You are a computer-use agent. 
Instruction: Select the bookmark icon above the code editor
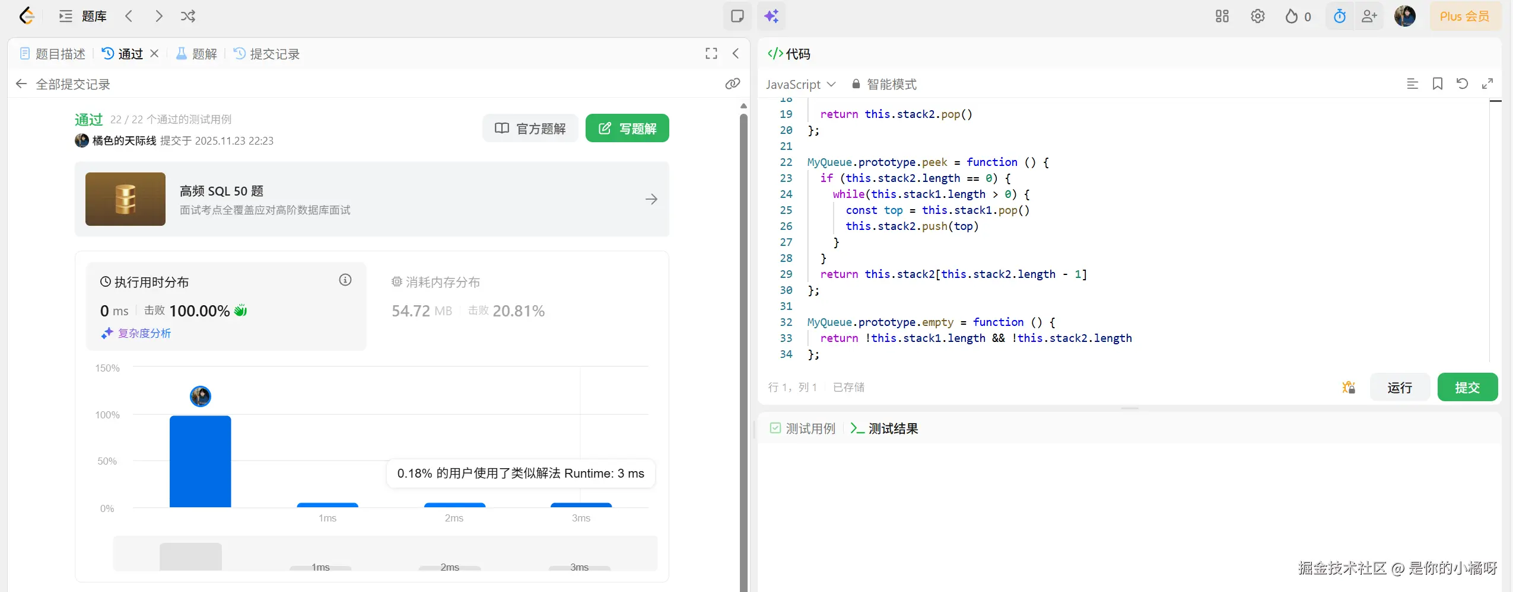point(1437,84)
